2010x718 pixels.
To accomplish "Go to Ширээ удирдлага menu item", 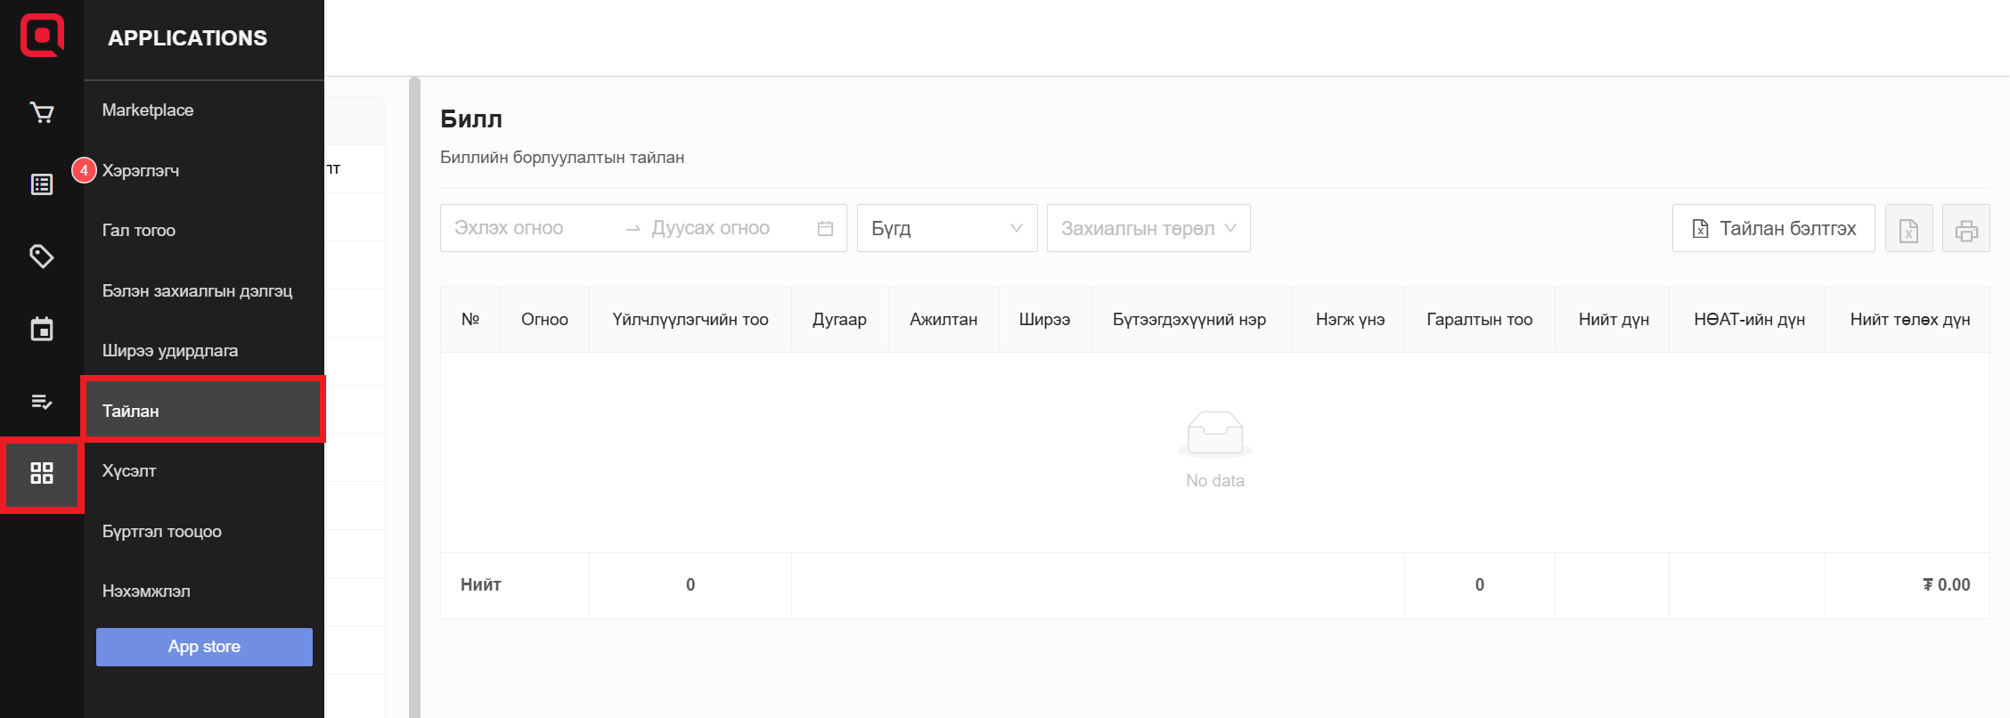I will tap(170, 351).
